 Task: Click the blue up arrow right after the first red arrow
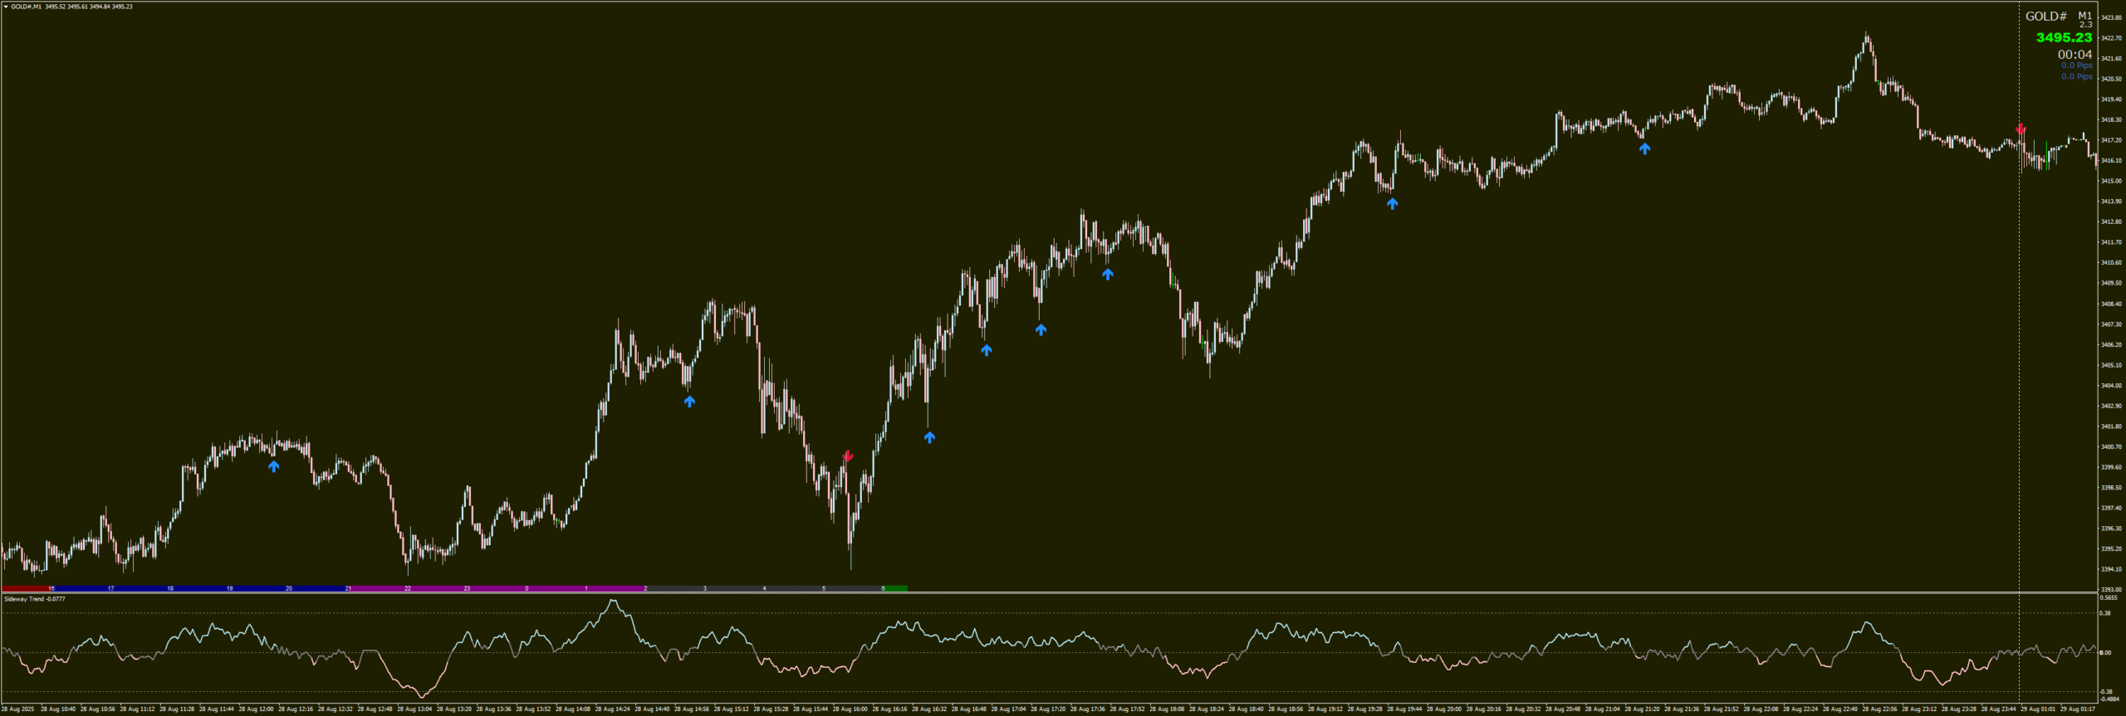tap(929, 437)
